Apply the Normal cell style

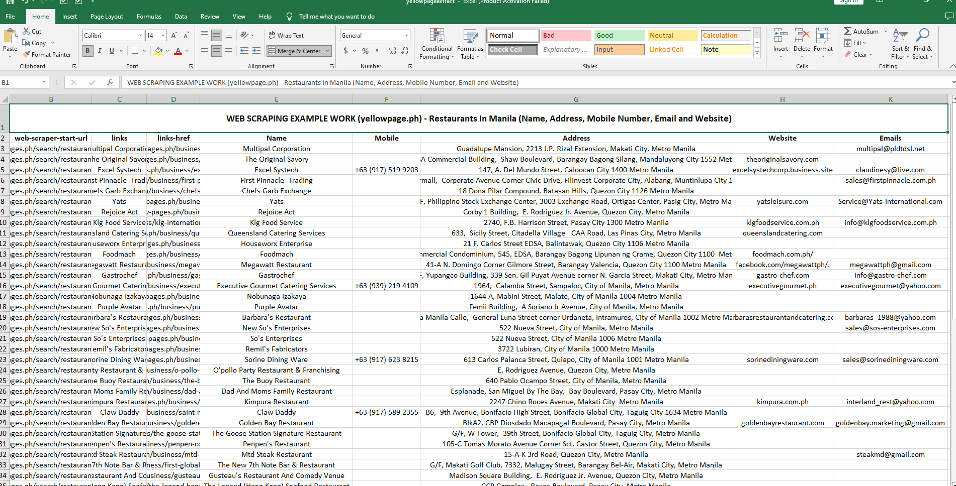coord(512,35)
